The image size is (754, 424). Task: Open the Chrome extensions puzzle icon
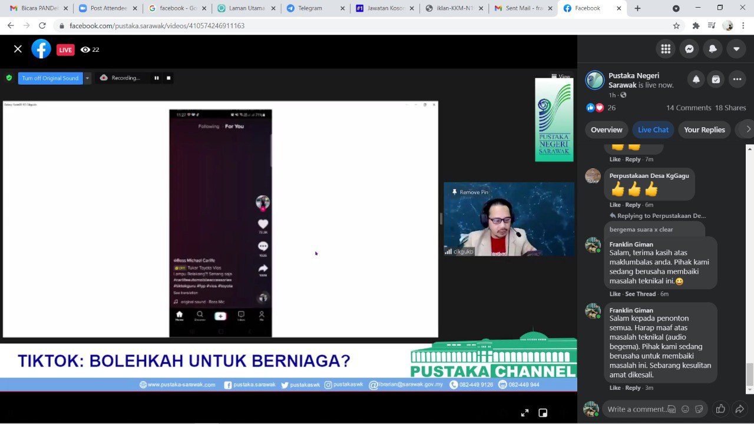696,26
